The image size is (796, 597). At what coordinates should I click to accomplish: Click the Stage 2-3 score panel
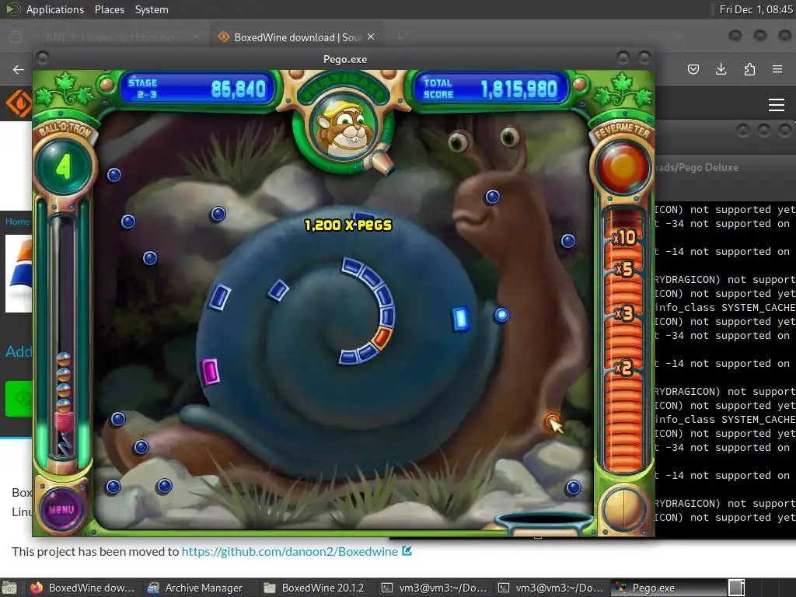[197, 89]
